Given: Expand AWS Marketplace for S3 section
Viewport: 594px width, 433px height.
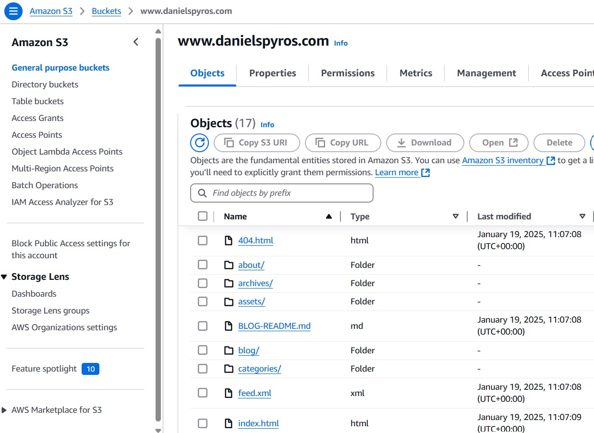Looking at the screenshot, I should point(4,410).
